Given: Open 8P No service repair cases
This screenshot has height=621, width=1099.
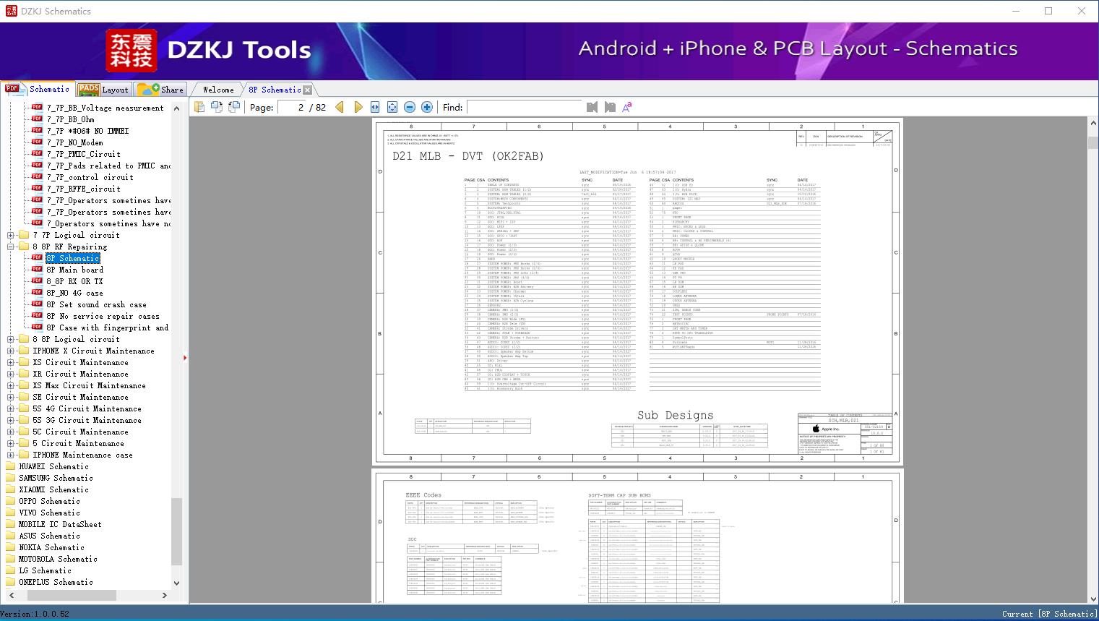Looking at the screenshot, I should (103, 316).
